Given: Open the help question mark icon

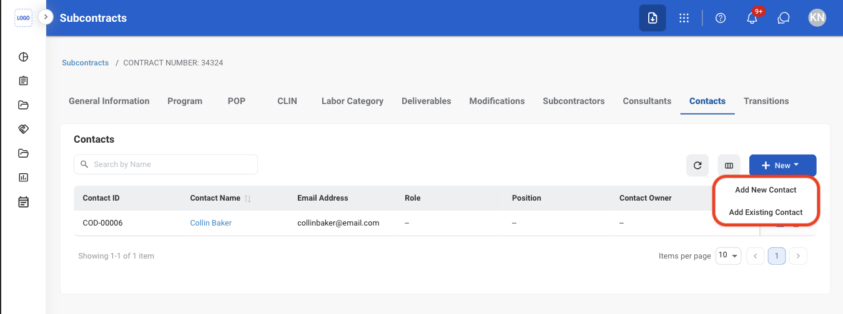Looking at the screenshot, I should click(721, 18).
